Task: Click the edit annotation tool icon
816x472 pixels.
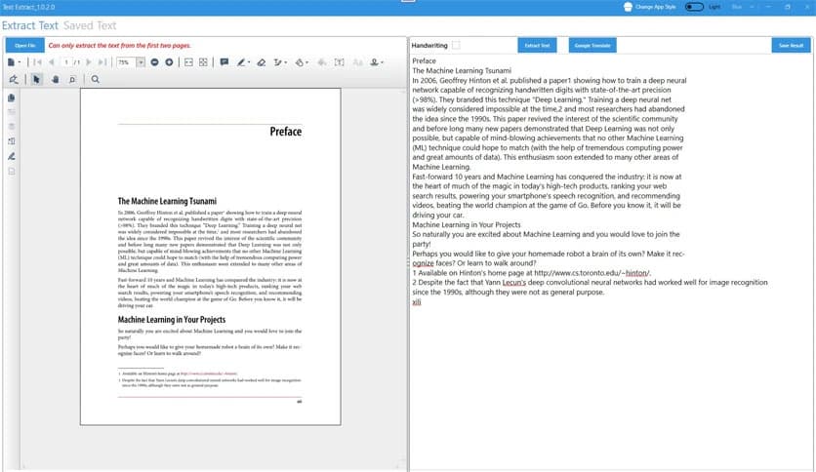Action: (13, 79)
